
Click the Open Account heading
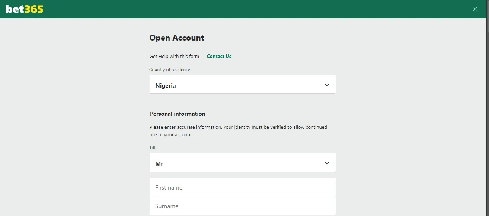point(177,38)
